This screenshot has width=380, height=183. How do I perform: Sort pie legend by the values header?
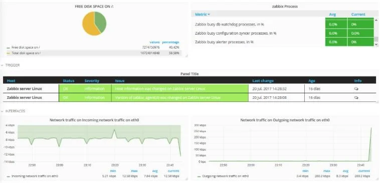pyautogui.click(x=154, y=42)
